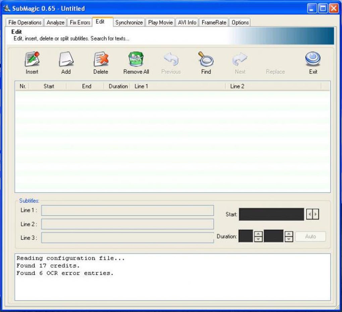Click the Auto duration button
The width and height of the screenshot is (342, 312).
click(310, 237)
